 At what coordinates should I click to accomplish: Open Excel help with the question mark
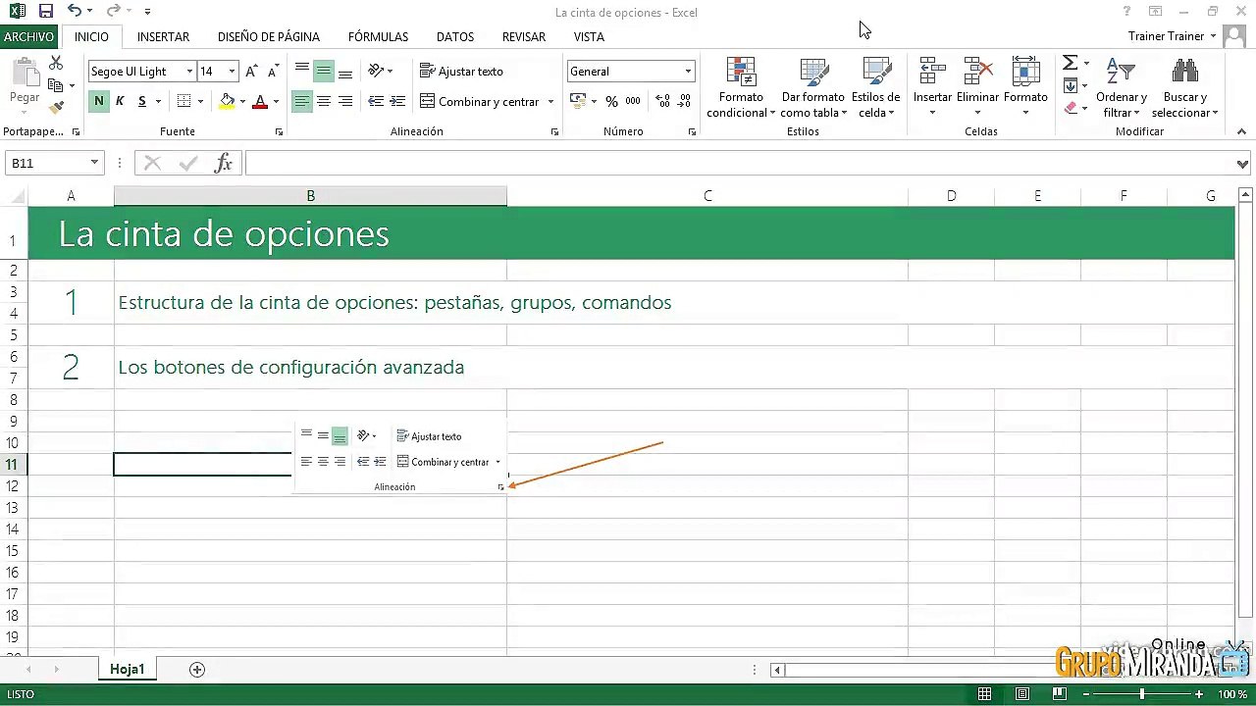click(1126, 12)
